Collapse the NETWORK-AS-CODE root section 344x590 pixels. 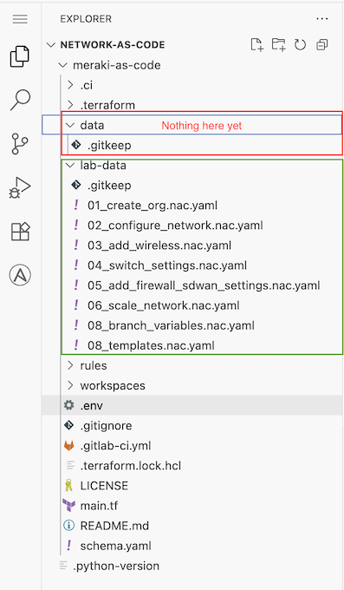point(50,45)
